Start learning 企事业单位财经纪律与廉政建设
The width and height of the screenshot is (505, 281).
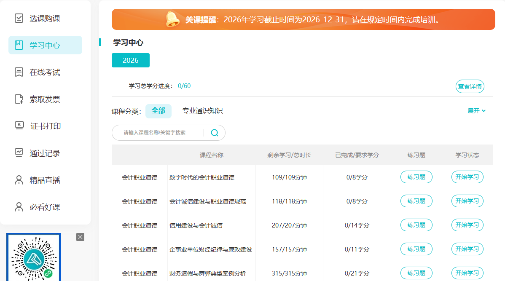click(467, 249)
